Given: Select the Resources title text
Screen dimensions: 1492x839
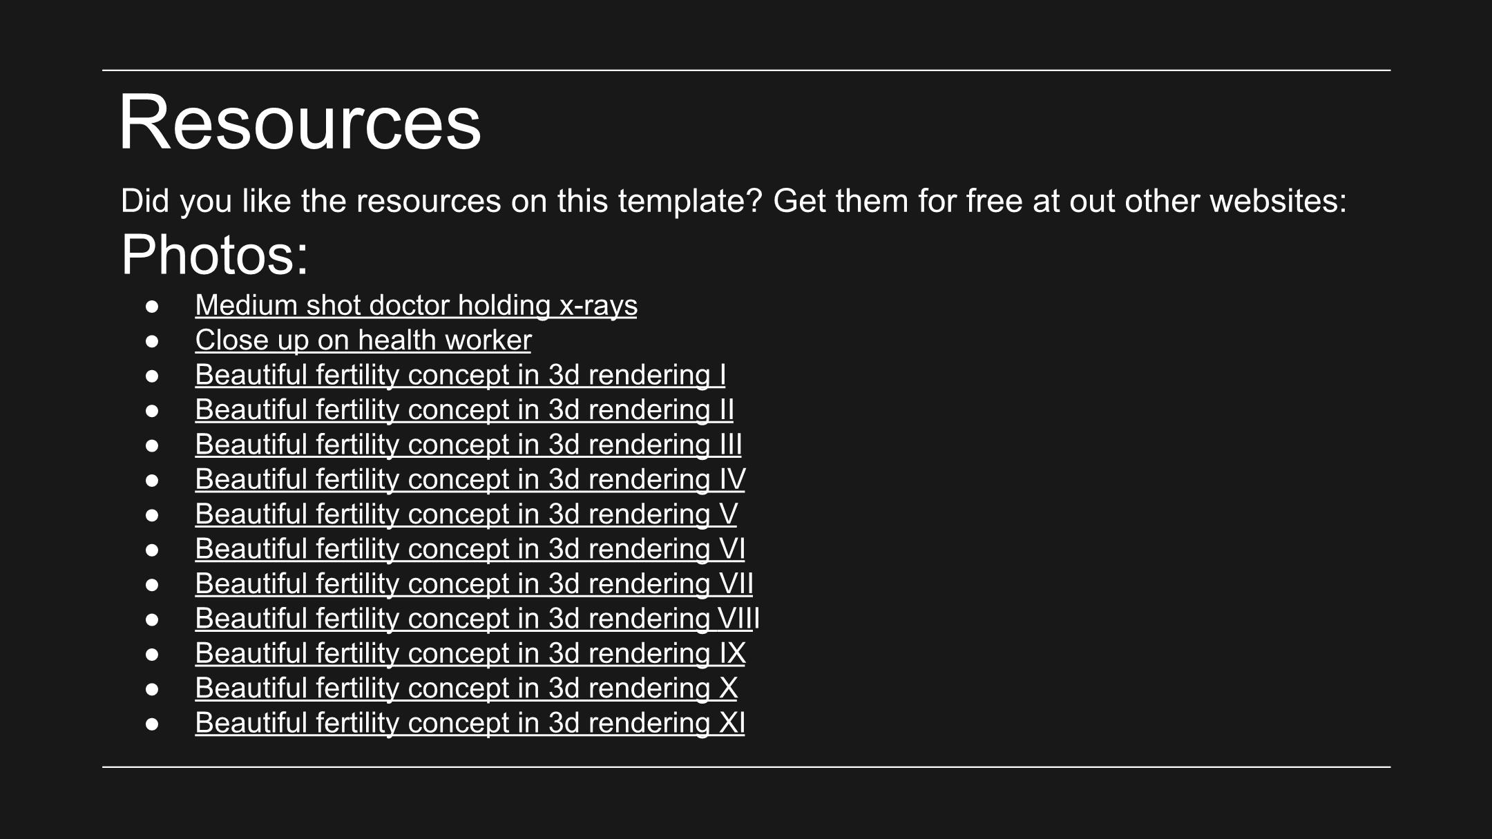Looking at the screenshot, I should [300, 122].
